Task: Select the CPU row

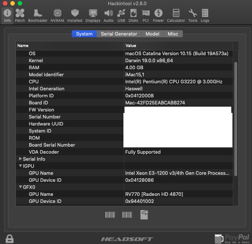Action: (124, 82)
